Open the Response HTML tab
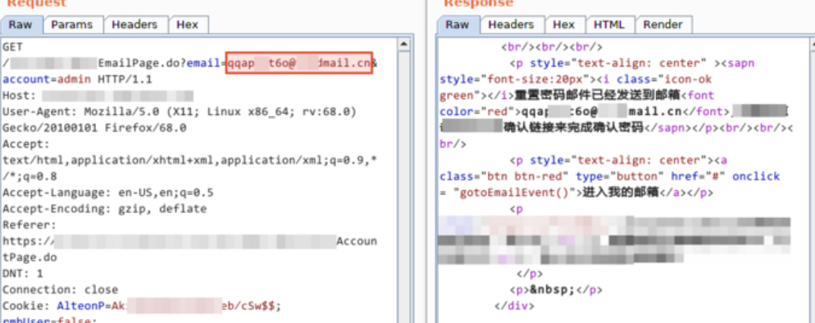 tap(608, 25)
